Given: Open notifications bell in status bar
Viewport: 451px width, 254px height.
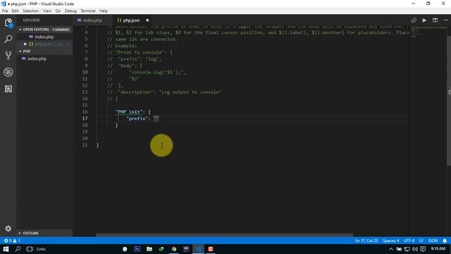Looking at the screenshot, I should point(445,241).
